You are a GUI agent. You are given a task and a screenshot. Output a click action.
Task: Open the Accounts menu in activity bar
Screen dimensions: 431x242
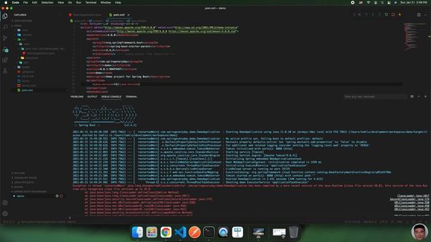coord(5,203)
